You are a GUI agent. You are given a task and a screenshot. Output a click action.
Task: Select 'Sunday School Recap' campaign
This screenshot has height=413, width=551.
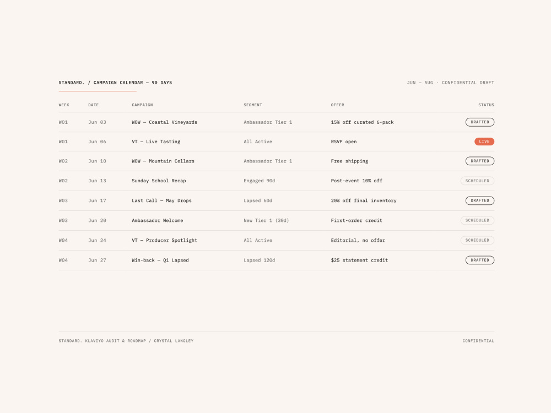click(159, 181)
